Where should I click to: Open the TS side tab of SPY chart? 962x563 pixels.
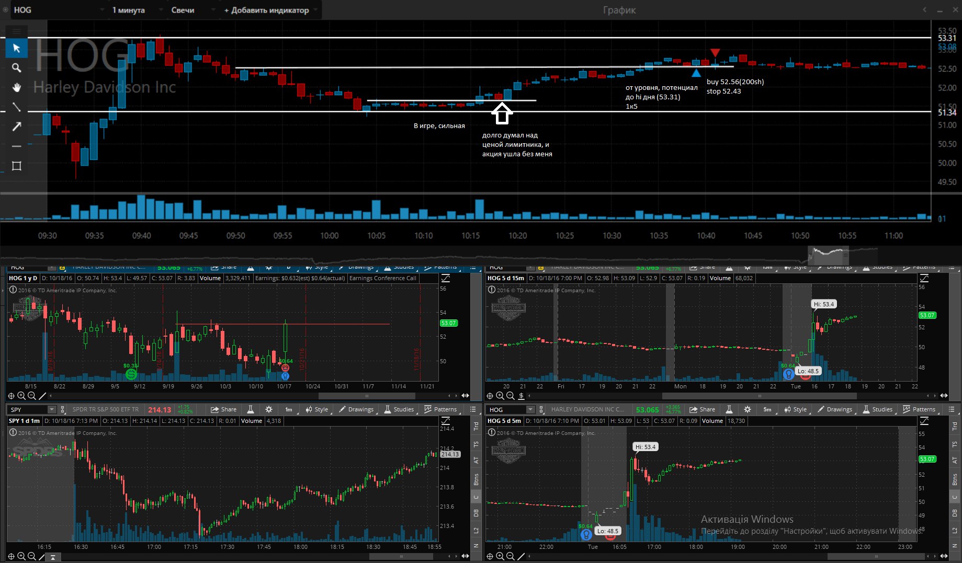476,444
